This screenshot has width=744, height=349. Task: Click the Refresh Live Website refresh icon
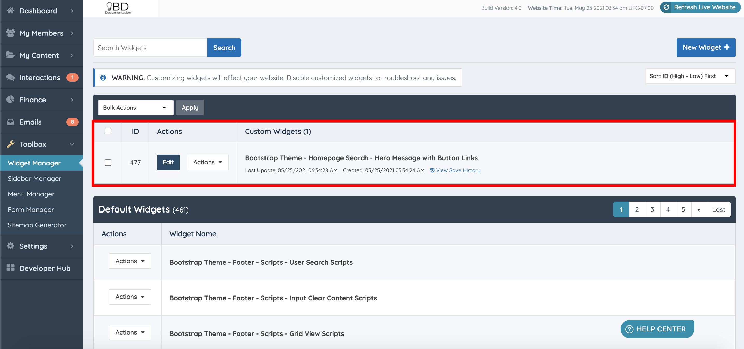[667, 7]
